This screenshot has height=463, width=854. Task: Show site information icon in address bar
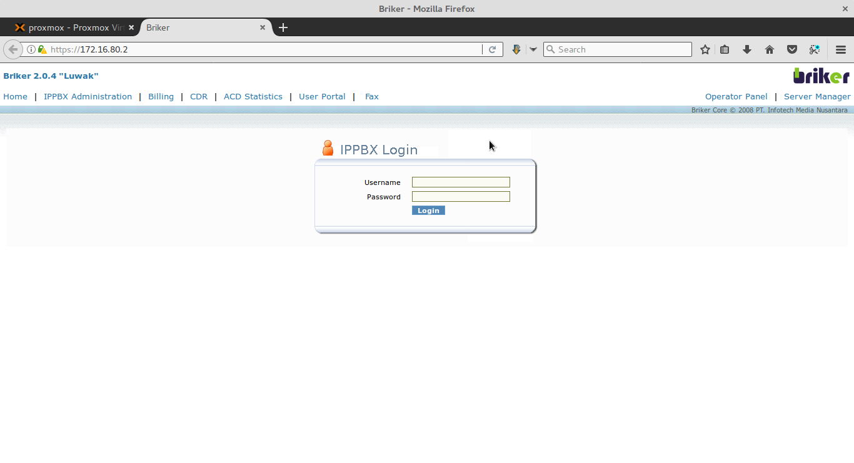(x=31, y=49)
